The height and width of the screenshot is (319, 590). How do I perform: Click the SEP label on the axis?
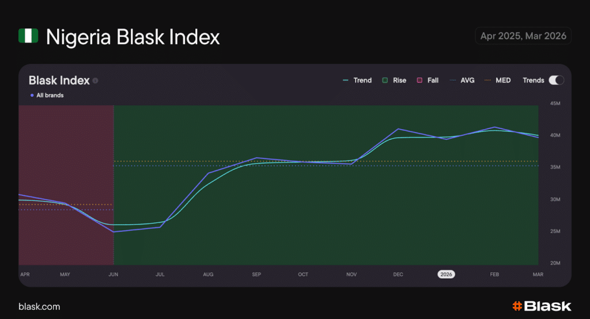[256, 274]
